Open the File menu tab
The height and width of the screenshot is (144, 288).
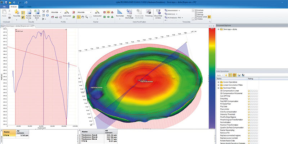pyautogui.click(x=4, y=6)
